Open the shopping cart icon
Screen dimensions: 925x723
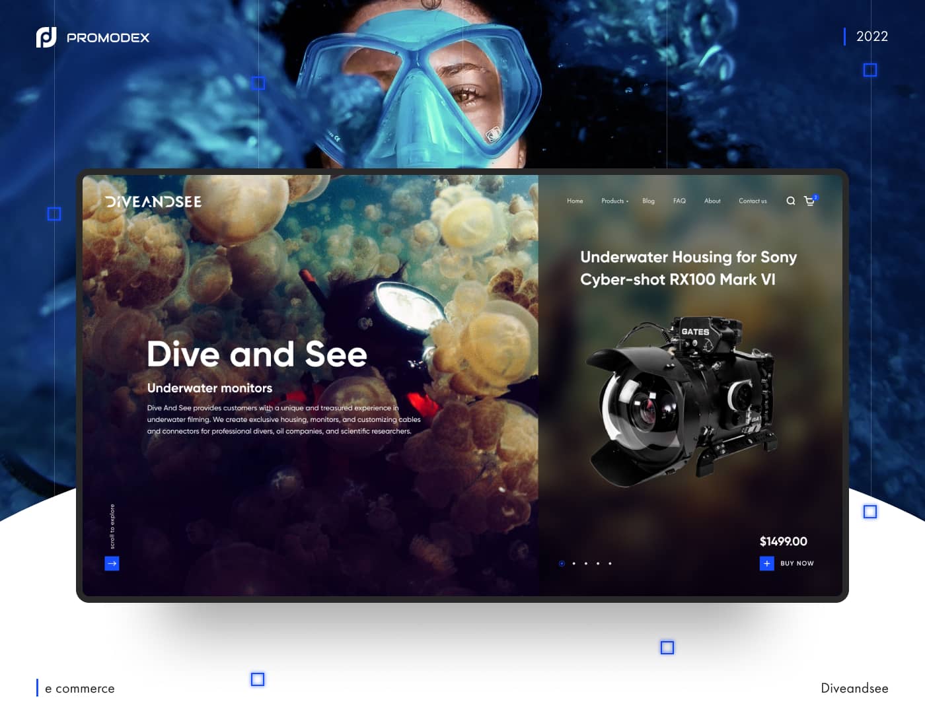[809, 201]
